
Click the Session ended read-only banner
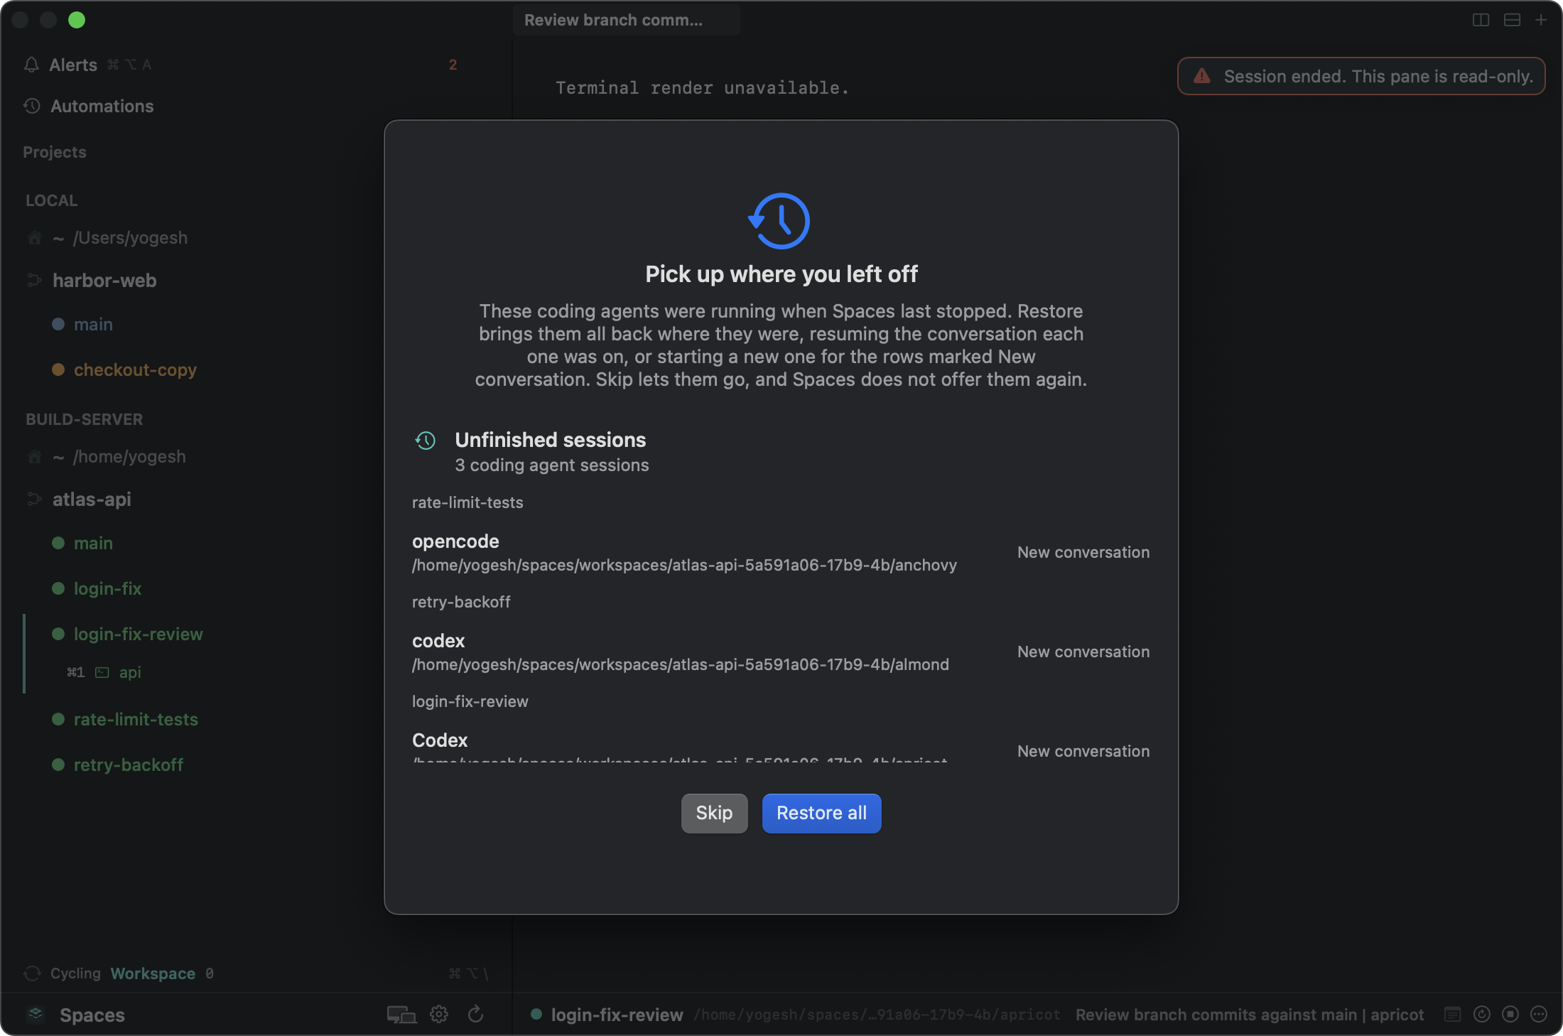[1361, 76]
